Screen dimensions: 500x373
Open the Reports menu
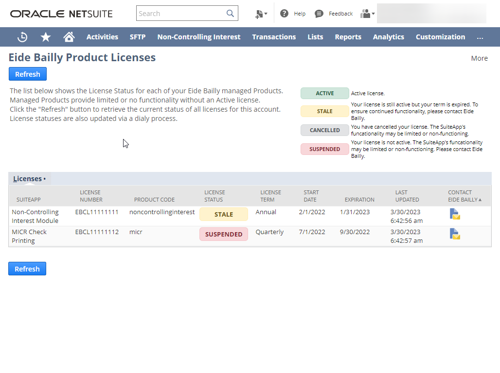tap(348, 37)
